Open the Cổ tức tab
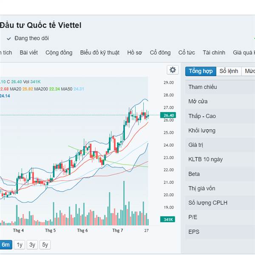Screen dimensions: 255x255 187,53
